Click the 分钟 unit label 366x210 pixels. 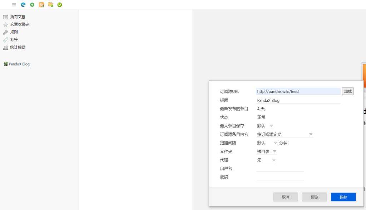point(283,143)
